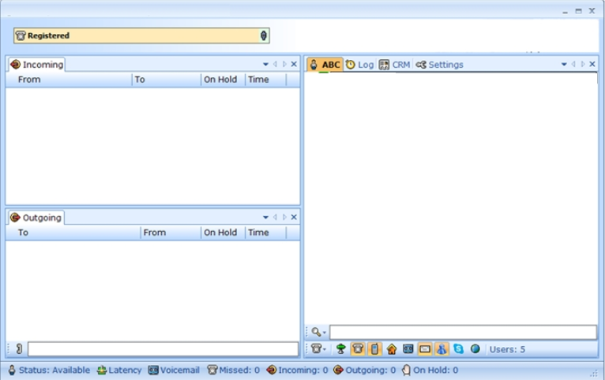This screenshot has height=380, width=605.
Task: Toggle the user presence filter button
Action: coord(442,348)
